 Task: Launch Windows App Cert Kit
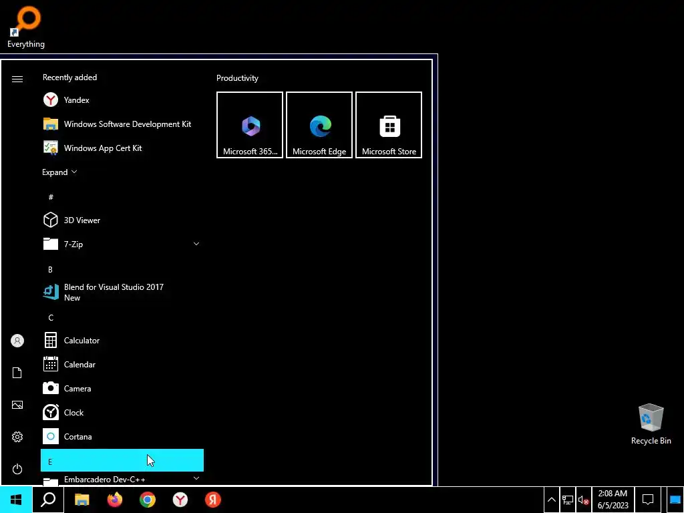pyautogui.click(x=122, y=148)
